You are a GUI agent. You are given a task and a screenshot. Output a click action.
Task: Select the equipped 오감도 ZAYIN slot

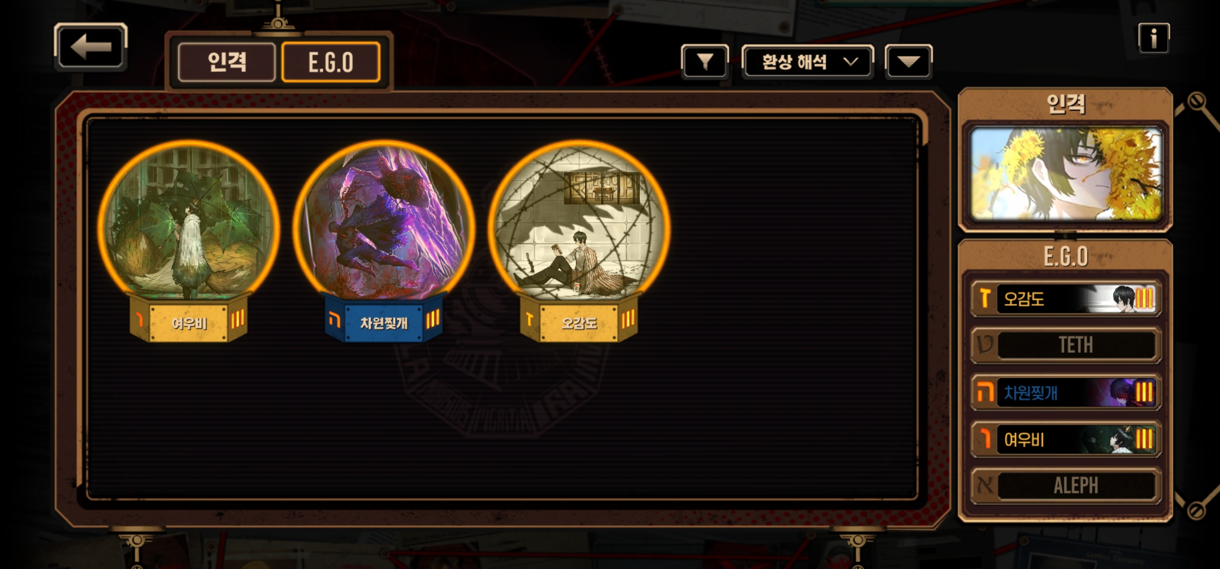click(x=1066, y=299)
